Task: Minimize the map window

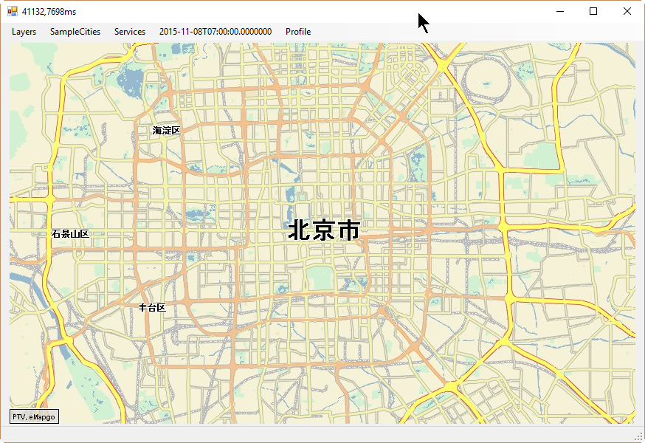Action: [x=560, y=11]
